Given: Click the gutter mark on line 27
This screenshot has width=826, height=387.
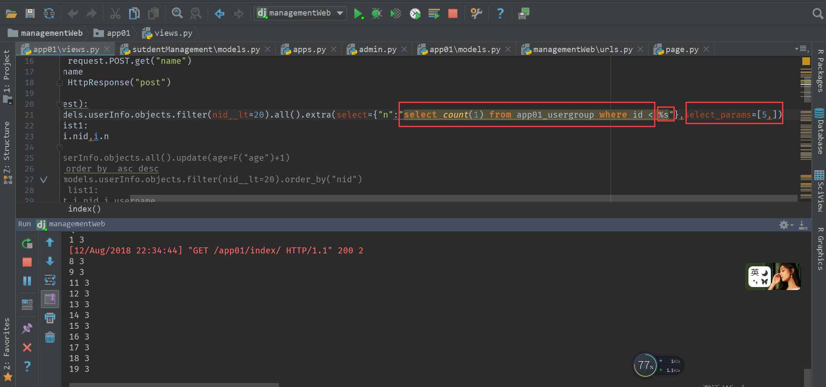Looking at the screenshot, I should click(44, 180).
